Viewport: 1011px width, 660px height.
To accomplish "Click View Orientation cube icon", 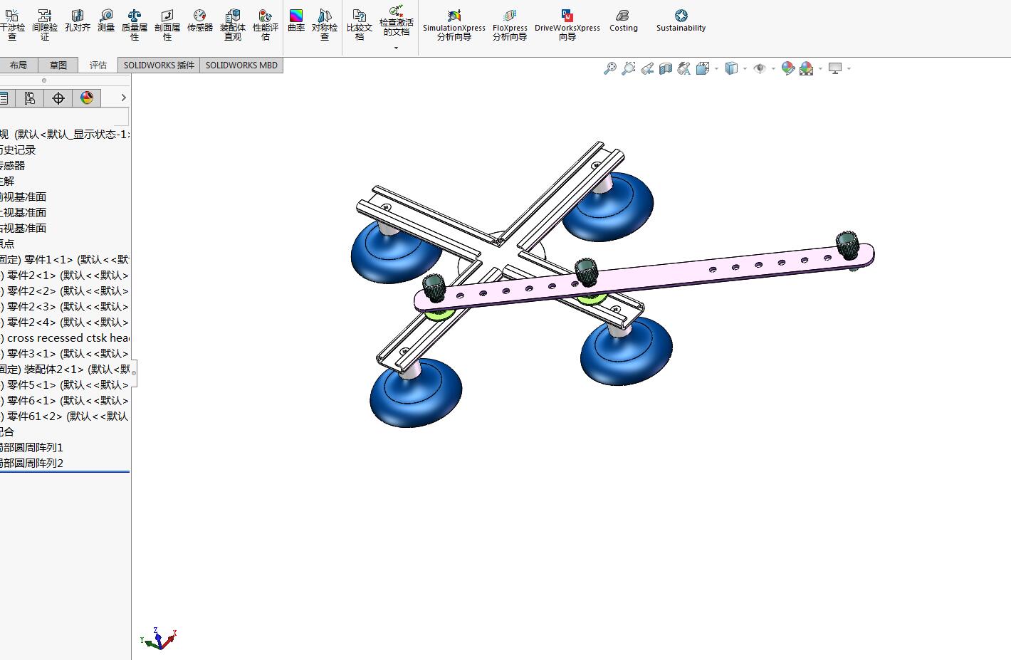I will [x=703, y=68].
